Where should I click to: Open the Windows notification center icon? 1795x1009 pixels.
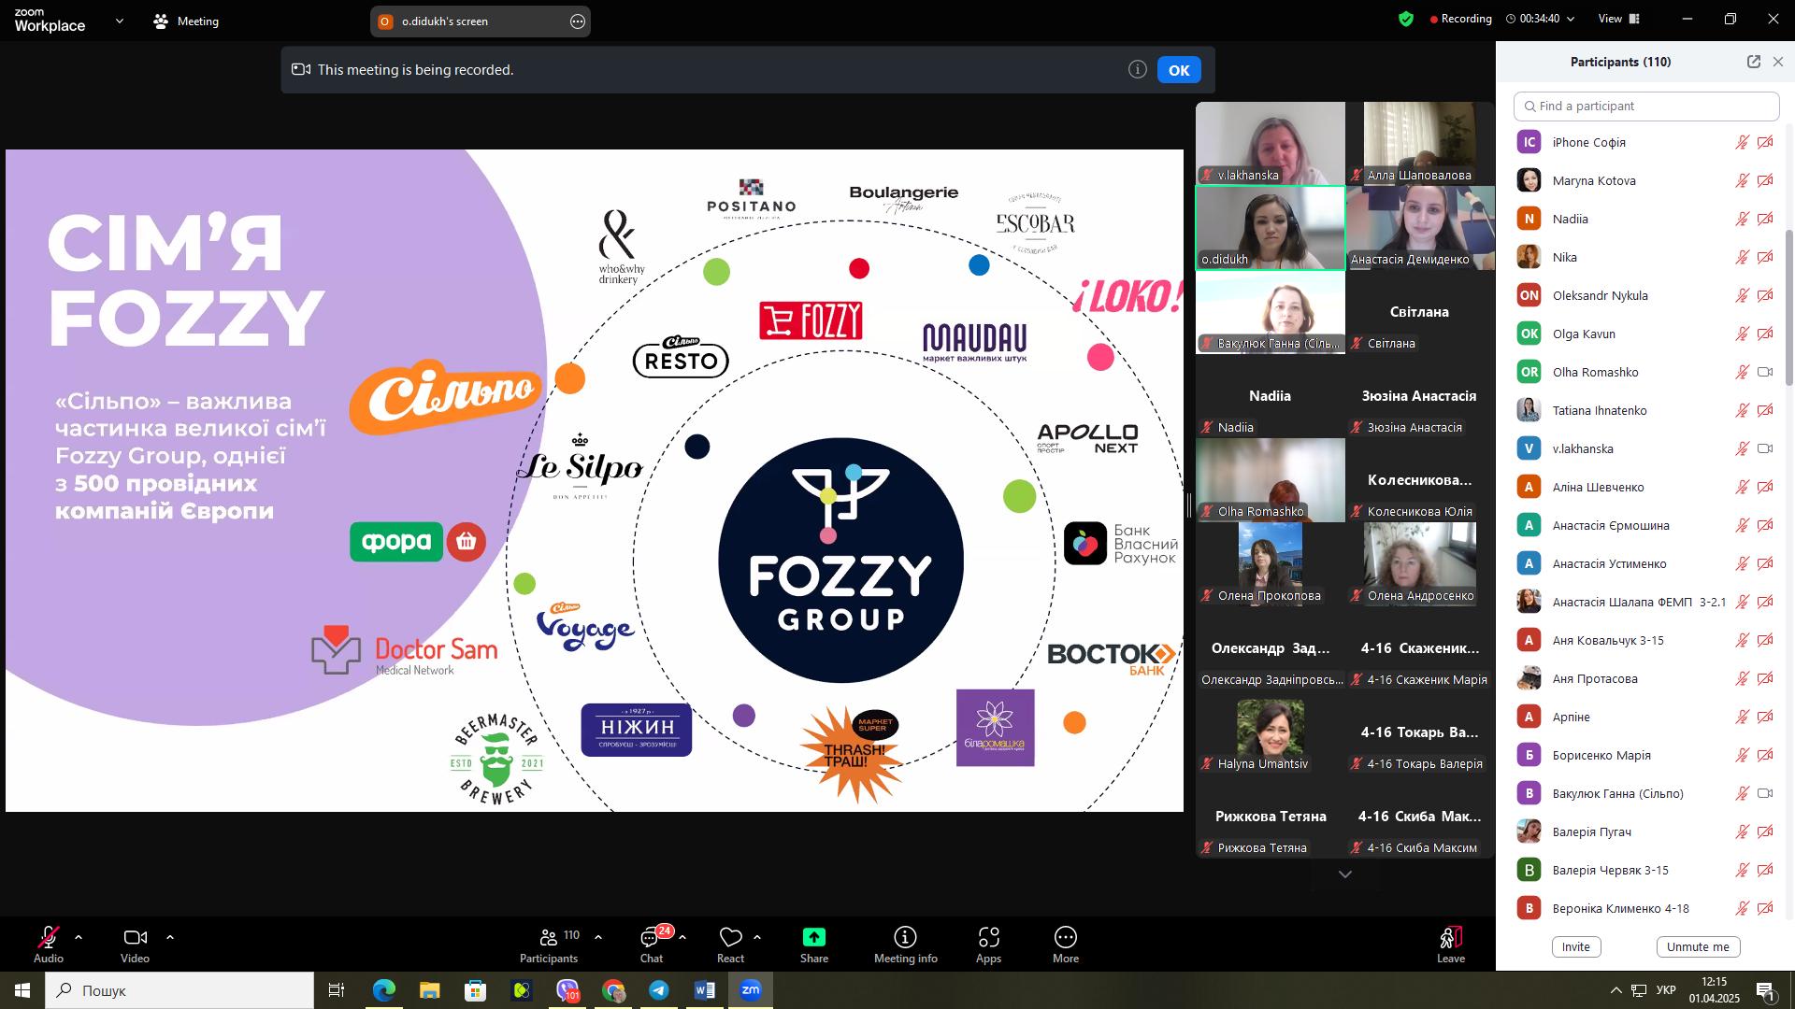tap(1766, 991)
